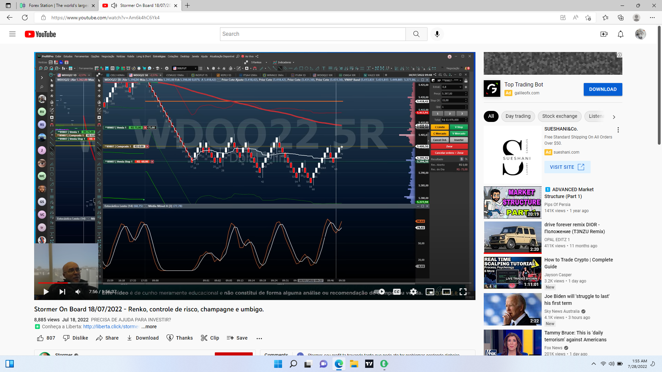The height and width of the screenshot is (372, 662).
Task: Toggle closed captions on video
Action: pyautogui.click(x=397, y=292)
